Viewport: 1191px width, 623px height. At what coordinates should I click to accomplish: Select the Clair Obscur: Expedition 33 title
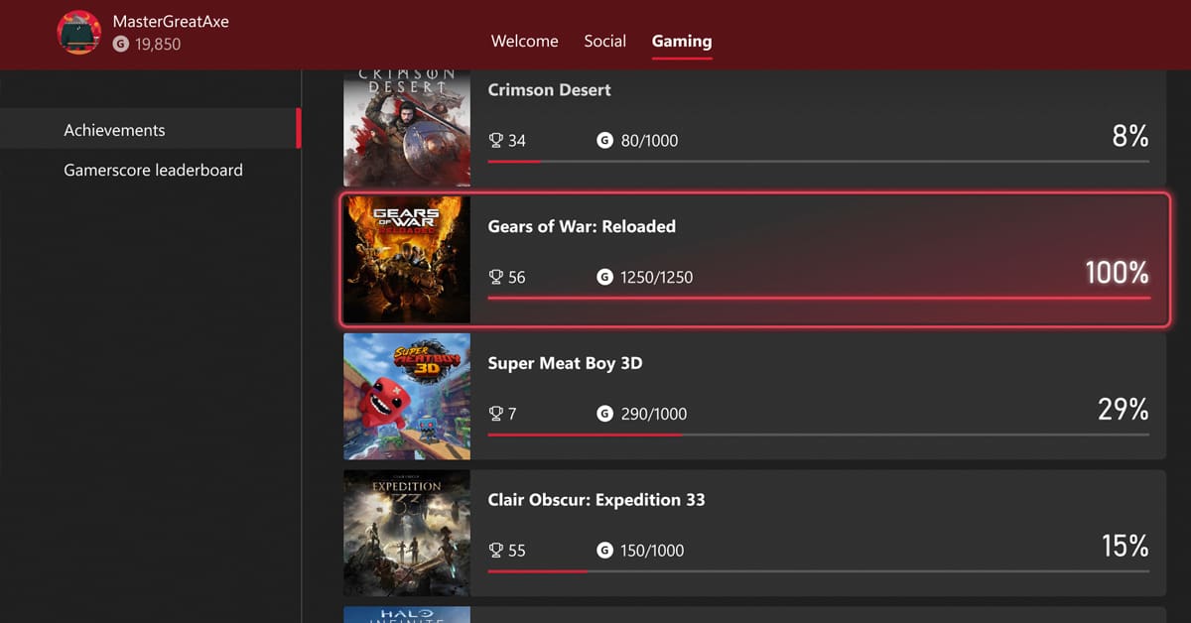click(596, 500)
